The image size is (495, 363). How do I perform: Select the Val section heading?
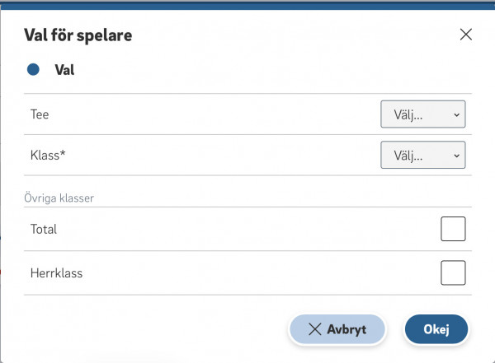pyautogui.click(x=64, y=70)
